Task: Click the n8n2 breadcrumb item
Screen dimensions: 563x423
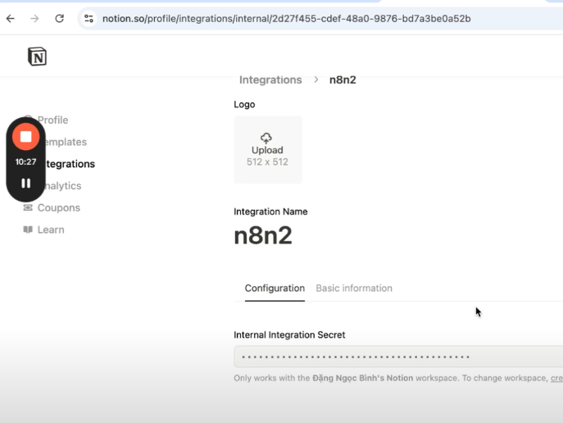Action: (343, 80)
